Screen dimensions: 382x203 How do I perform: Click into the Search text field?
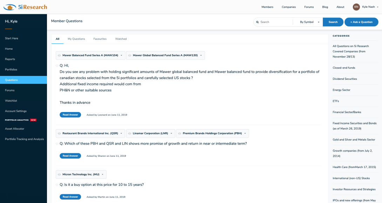point(275,22)
